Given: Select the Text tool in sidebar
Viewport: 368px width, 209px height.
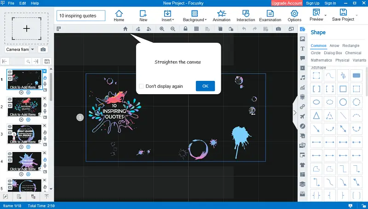Looking at the screenshot, I should [303, 49].
